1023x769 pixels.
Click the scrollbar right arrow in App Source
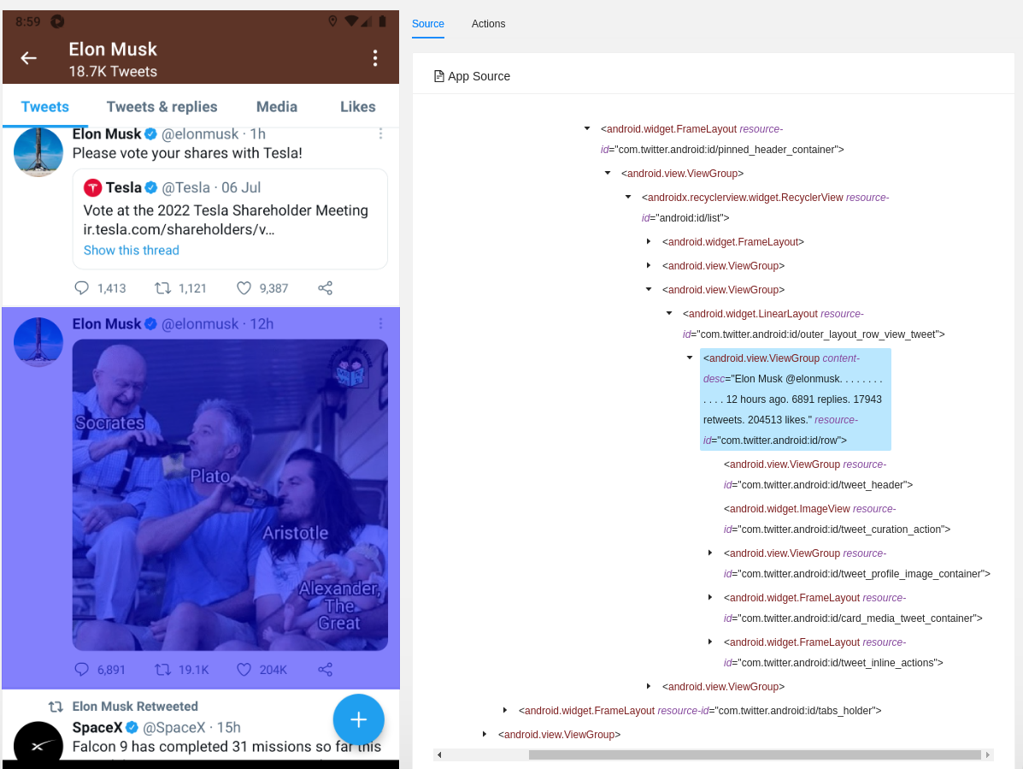pos(988,755)
